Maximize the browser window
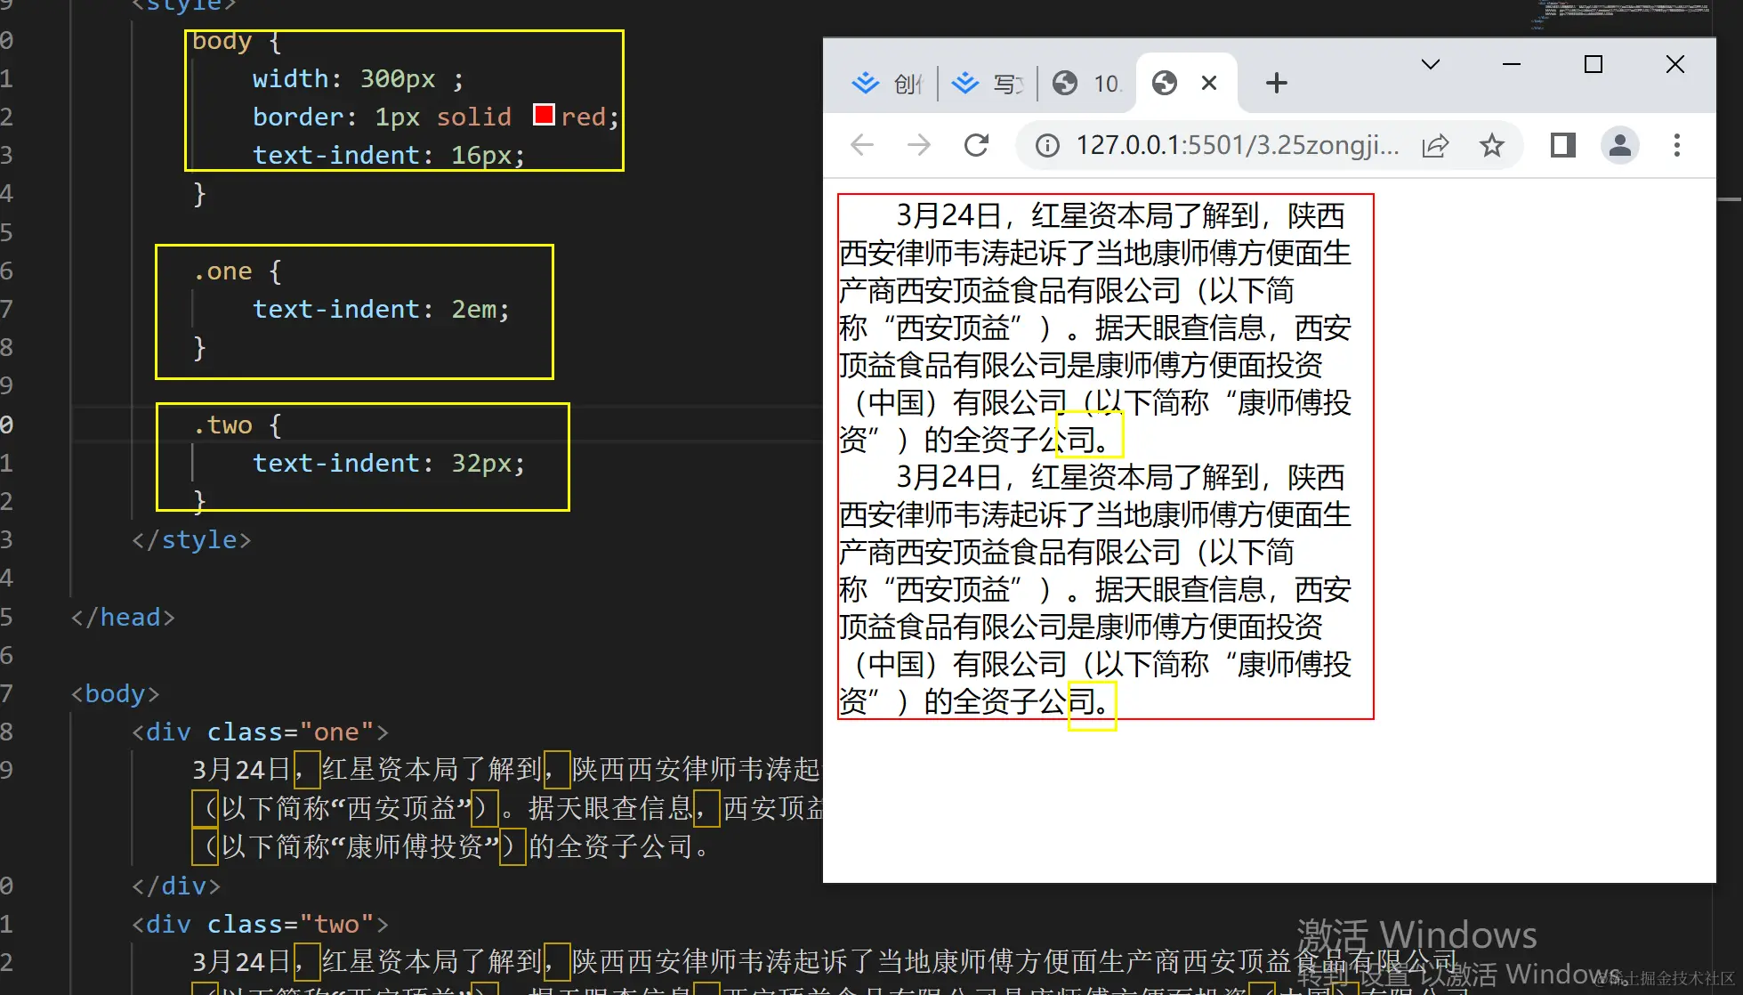The image size is (1743, 995). point(1594,64)
